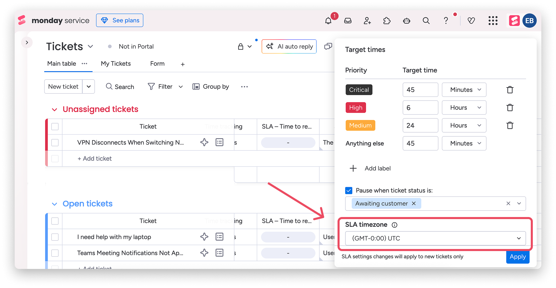Open the apps puzzle-piece icon
556x288 pixels.
(387, 21)
